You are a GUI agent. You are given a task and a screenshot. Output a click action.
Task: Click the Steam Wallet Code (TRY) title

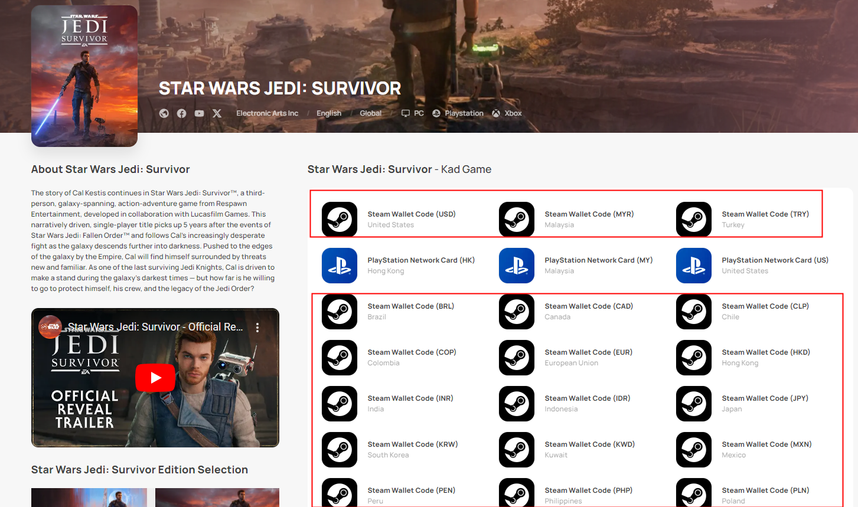tap(765, 214)
